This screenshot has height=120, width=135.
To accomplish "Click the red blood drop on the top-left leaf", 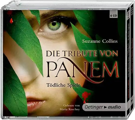I will 11,21.
